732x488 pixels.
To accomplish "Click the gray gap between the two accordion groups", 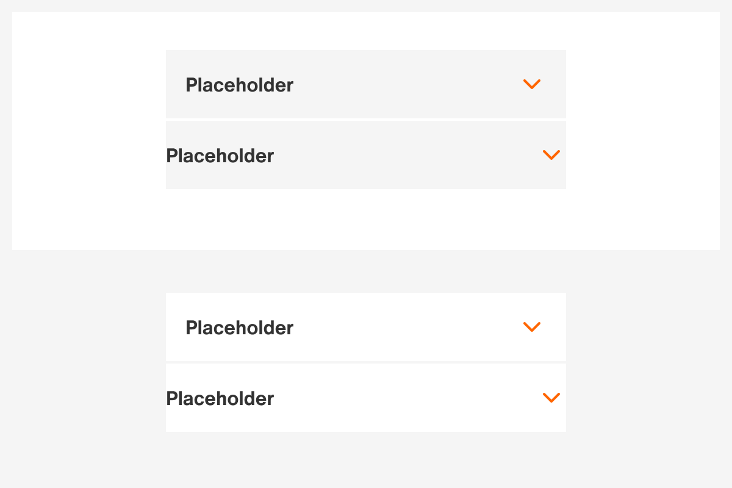I will click(366, 271).
